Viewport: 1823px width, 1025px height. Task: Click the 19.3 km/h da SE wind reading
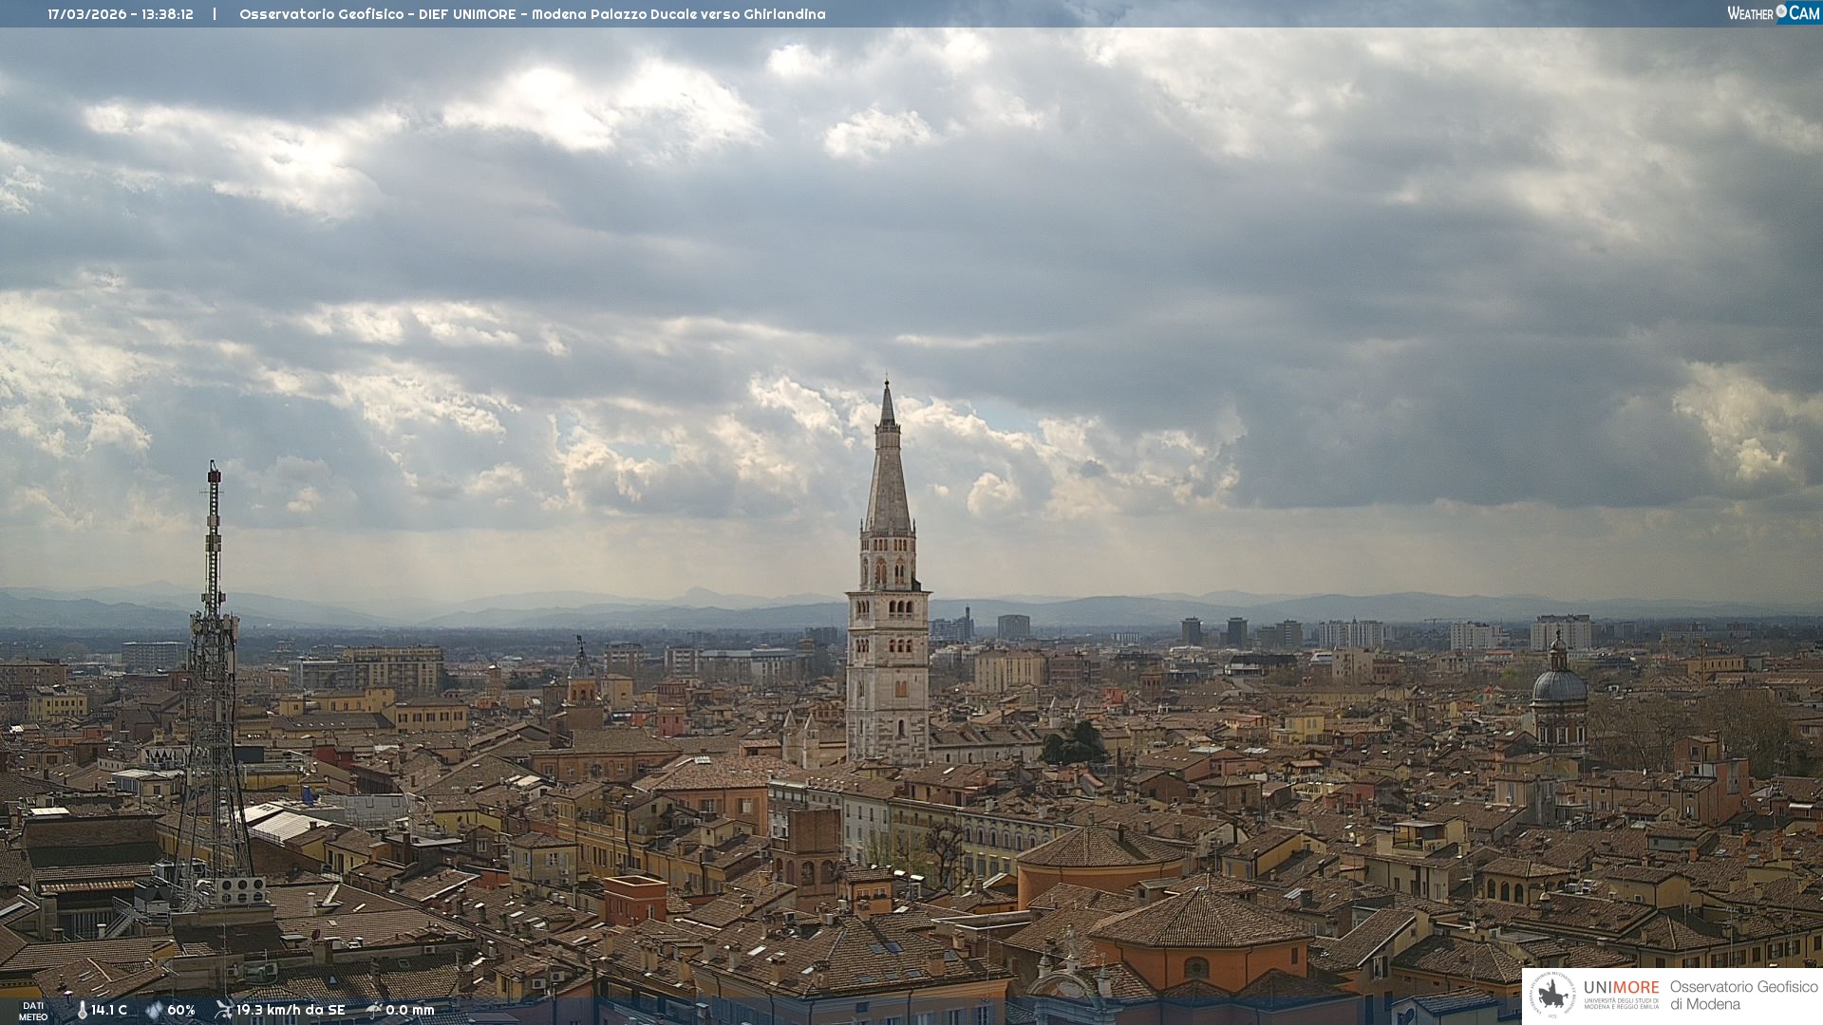click(291, 1010)
